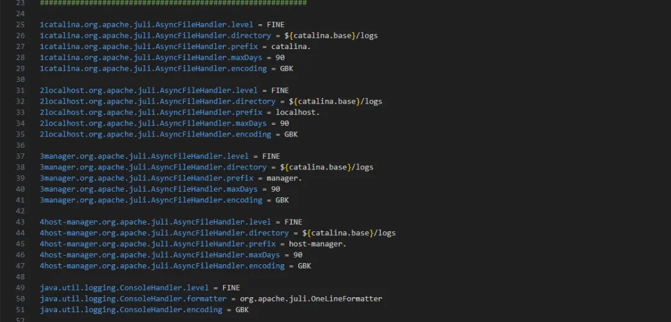671x322 pixels.
Task: Click ${catalina.base}/logs on line 44
Action: tap(349, 233)
